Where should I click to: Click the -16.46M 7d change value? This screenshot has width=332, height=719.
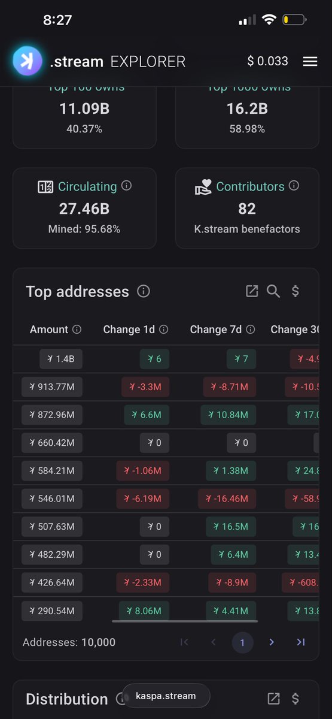point(227,499)
